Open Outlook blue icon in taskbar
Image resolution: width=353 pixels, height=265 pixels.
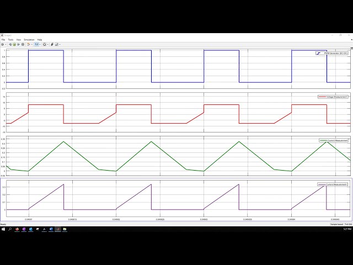pos(31,229)
